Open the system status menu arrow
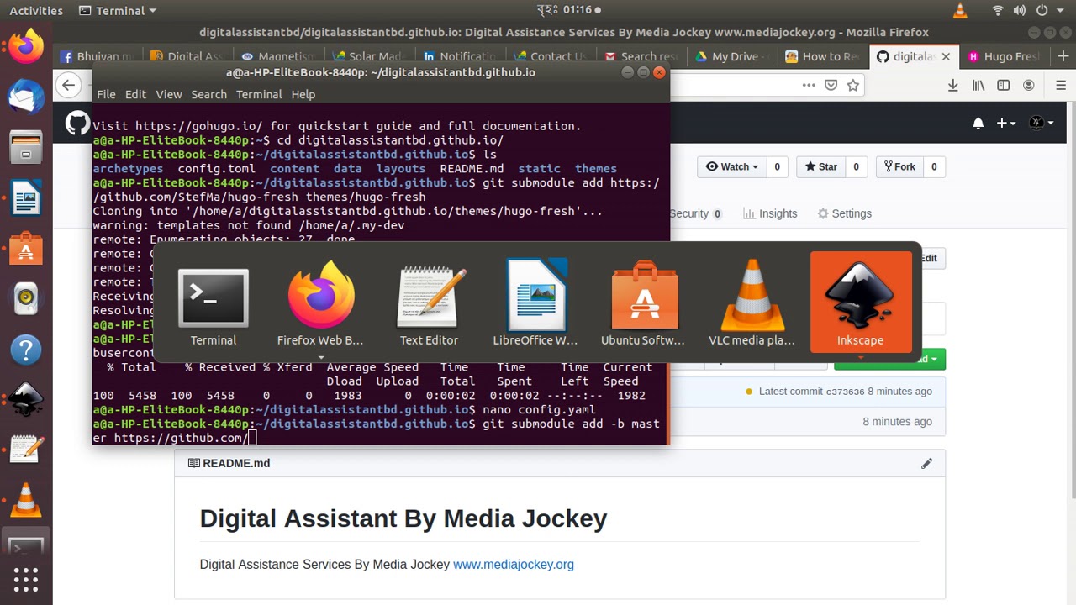Image resolution: width=1076 pixels, height=605 pixels. [1062, 10]
